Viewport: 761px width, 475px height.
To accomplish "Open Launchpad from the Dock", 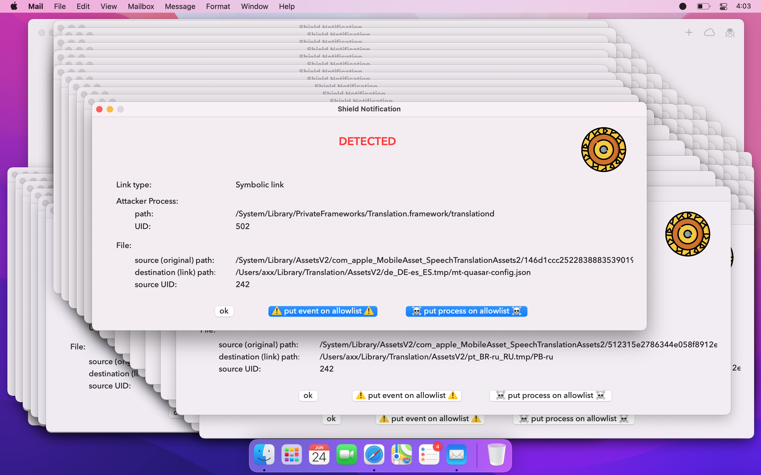I will tap(291, 455).
